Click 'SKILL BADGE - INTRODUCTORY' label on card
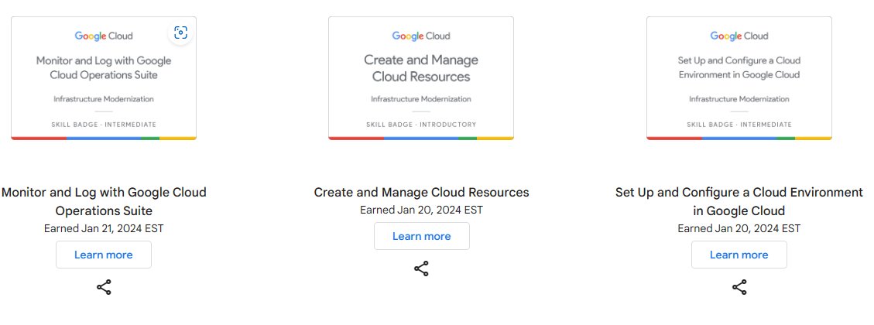Viewport: 874px width, 325px height. [421, 125]
